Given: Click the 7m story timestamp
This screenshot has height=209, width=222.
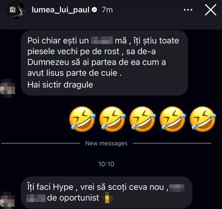Looking at the screenshot, I should click(107, 10).
